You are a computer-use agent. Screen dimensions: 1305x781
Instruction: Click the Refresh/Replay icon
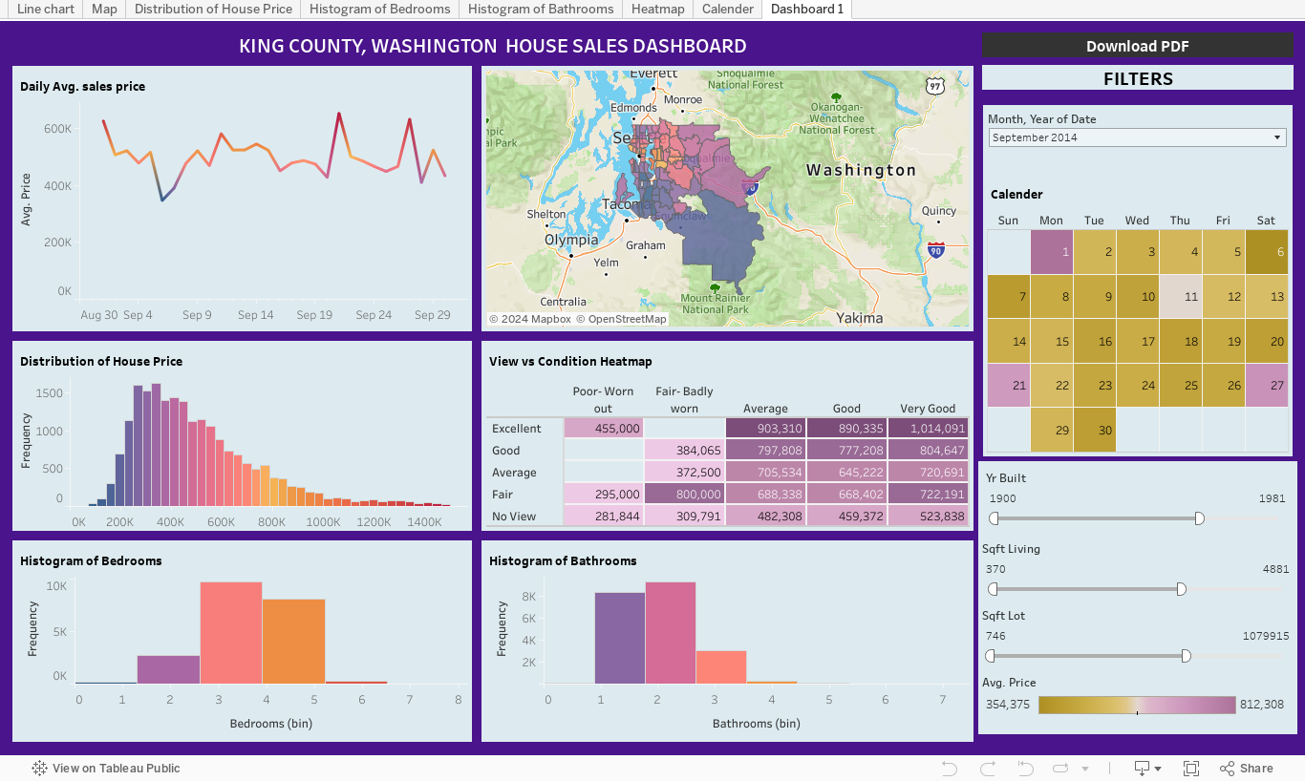(x=1061, y=768)
